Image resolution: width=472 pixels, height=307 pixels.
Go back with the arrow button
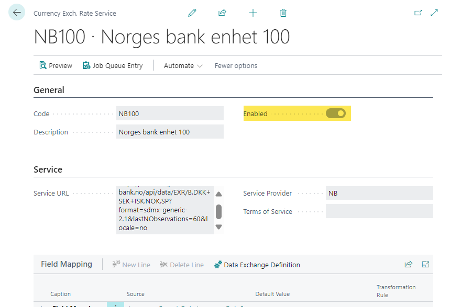(x=17, y=13)
